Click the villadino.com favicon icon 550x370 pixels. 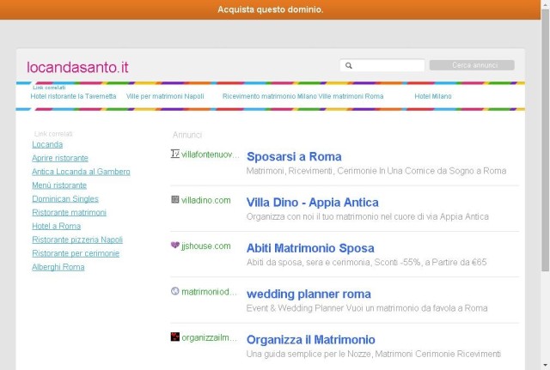[175, 200]
